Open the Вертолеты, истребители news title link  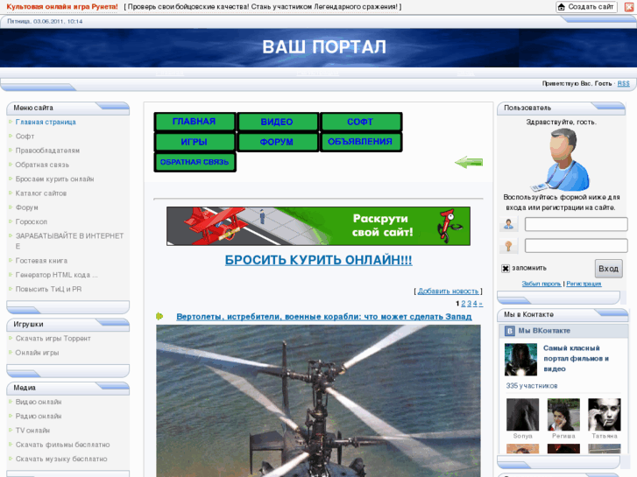point(324,317)
